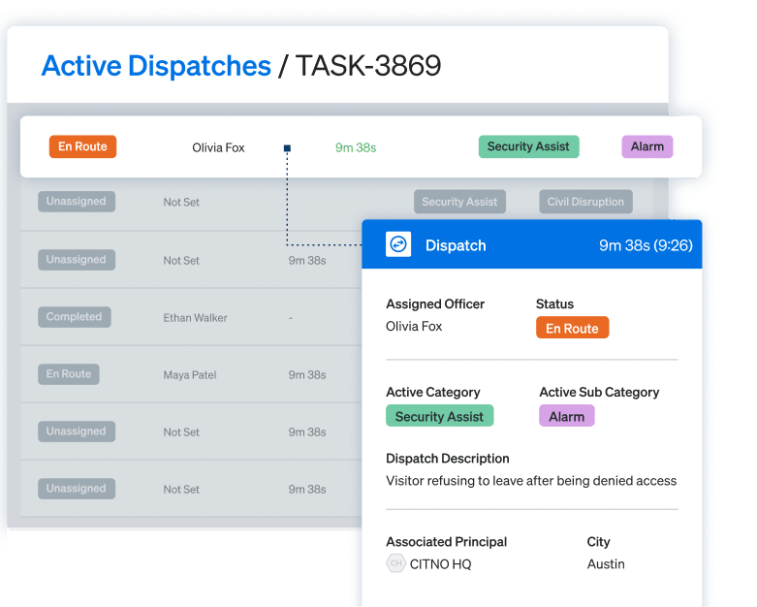
Task: Select the Alarm tag in Olivia Fox row
Action: tap(647, 146)
